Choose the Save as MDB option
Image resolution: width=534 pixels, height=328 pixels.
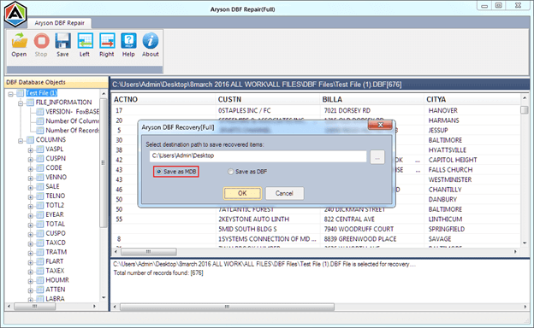(x=175, y=172)
